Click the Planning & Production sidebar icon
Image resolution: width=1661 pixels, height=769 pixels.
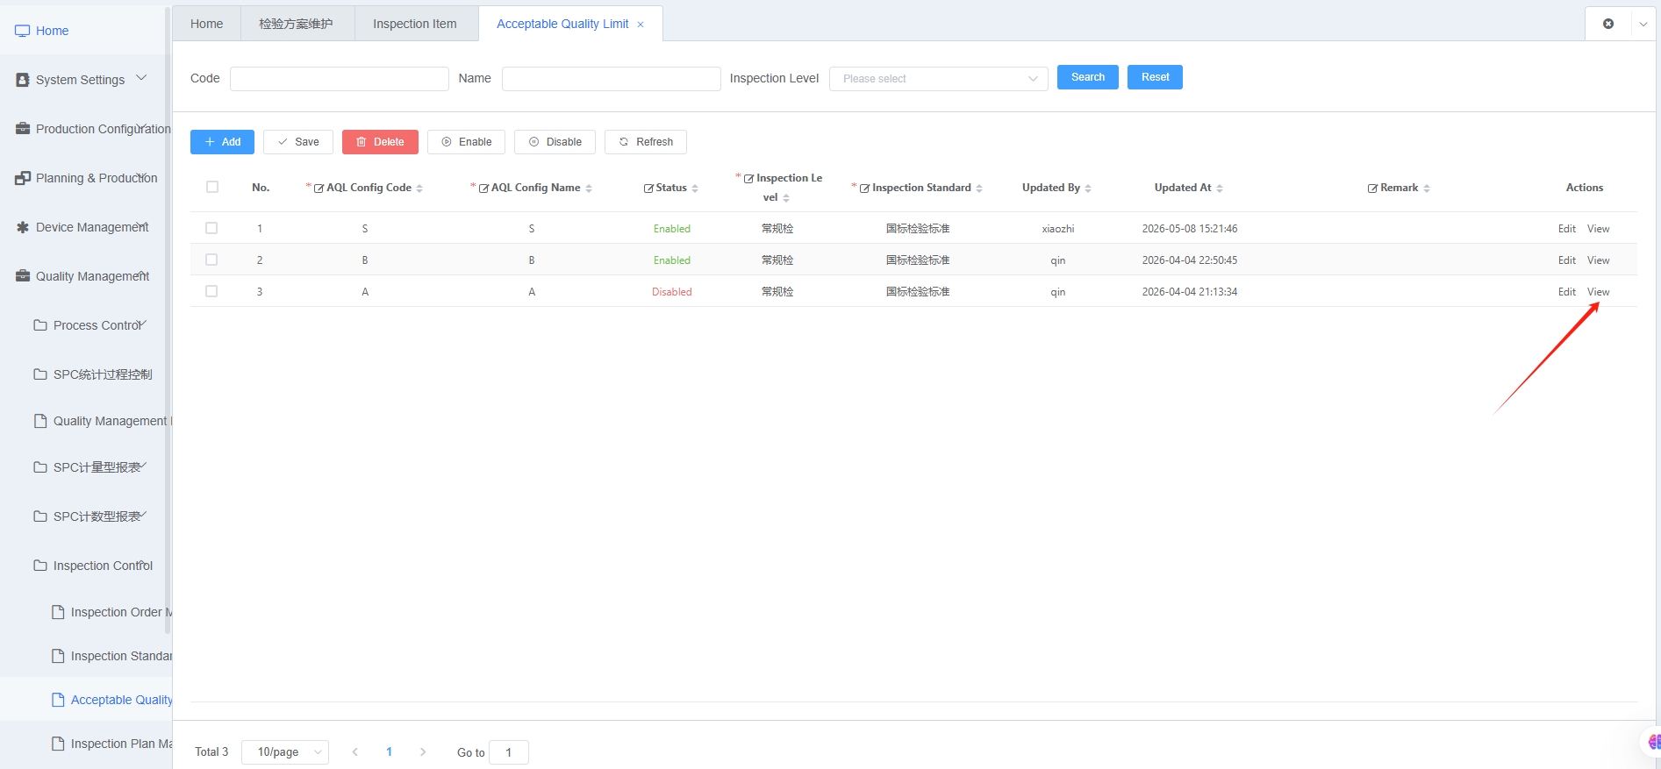click(x=23, y=178)
